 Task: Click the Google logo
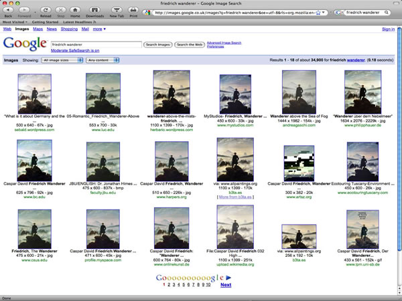pos(25,44)
